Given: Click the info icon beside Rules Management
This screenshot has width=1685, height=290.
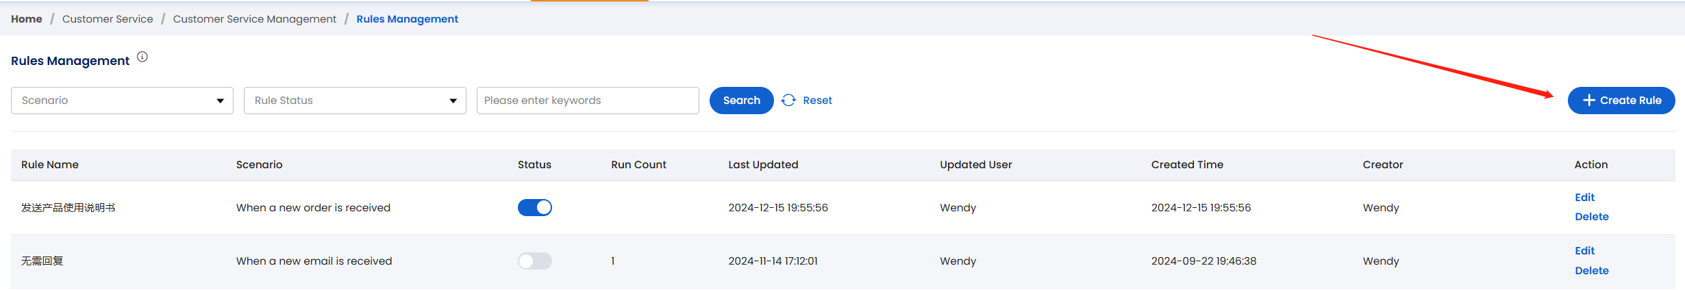Looking at the screenshot, I should coord(142,57).
